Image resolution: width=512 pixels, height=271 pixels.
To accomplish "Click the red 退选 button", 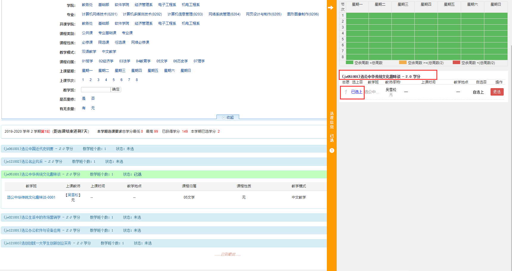I will click(497, 92).
